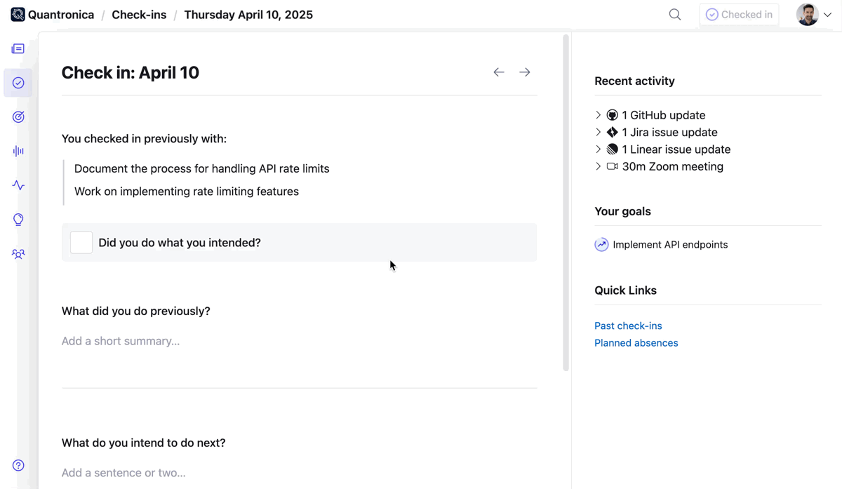This screenshot has width=842, height=489.
Task: Open the lightbulb ideas sidebar icon
Action: [x=18, y=220]
